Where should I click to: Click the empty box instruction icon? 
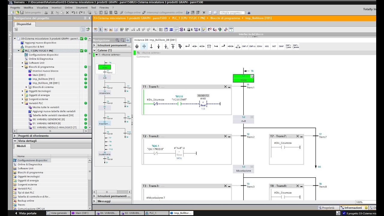209,46
